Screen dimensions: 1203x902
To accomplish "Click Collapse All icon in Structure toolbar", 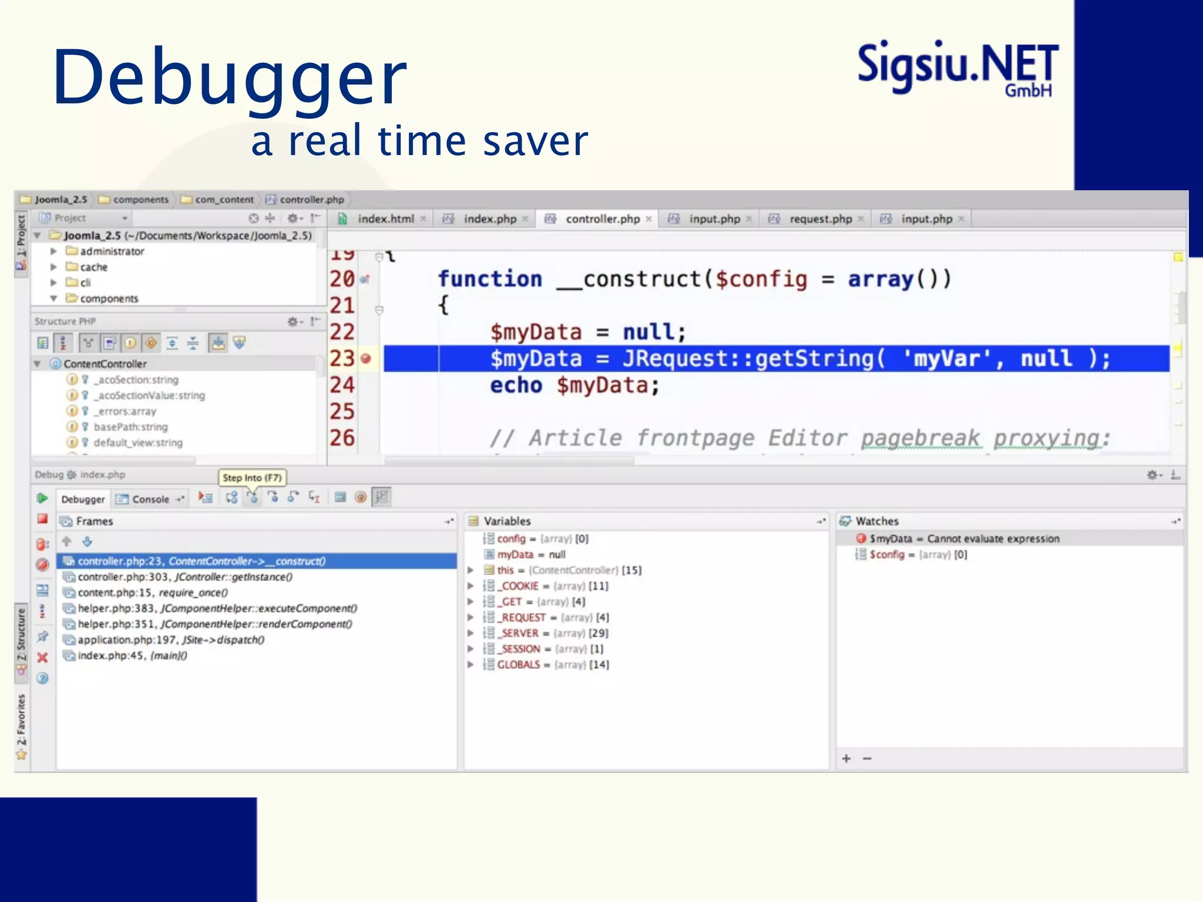I will pos(193,343).
